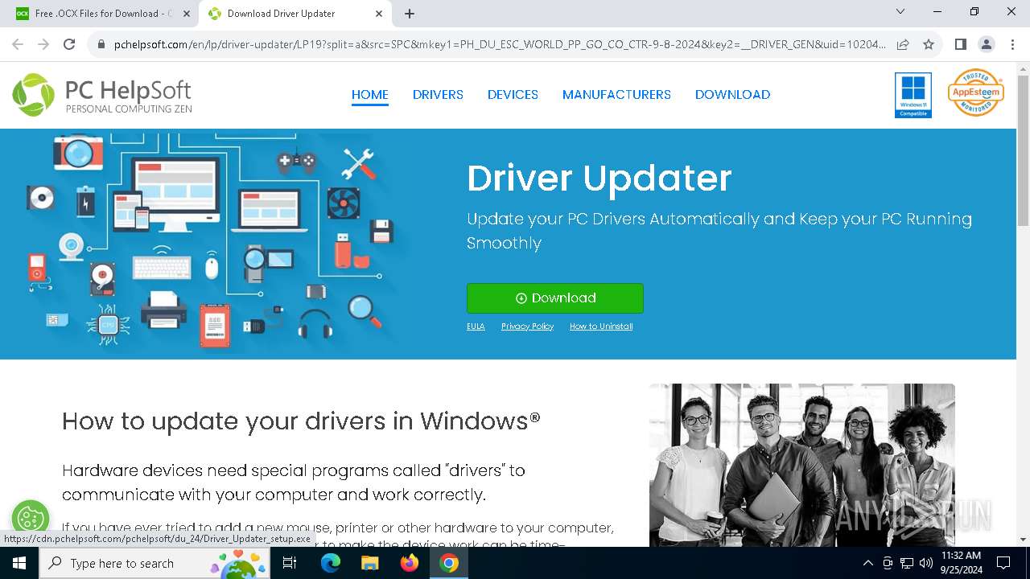Open the Chrome profile icon
Screen dimensions: 1030x579
pyautogui.click(x=986, y=44)
